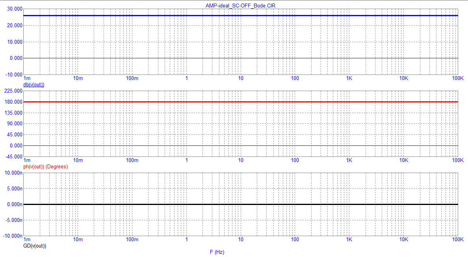This screenshot has width=468, height=257.
Task: Click the 30.000 gain axis value
Action: coord(15,9)
